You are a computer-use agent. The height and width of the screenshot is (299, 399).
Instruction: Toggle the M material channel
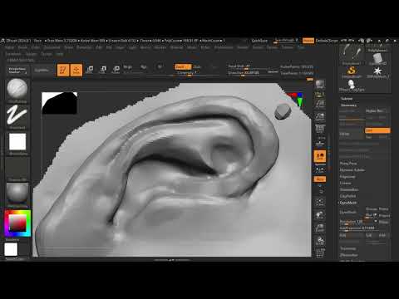160,66
